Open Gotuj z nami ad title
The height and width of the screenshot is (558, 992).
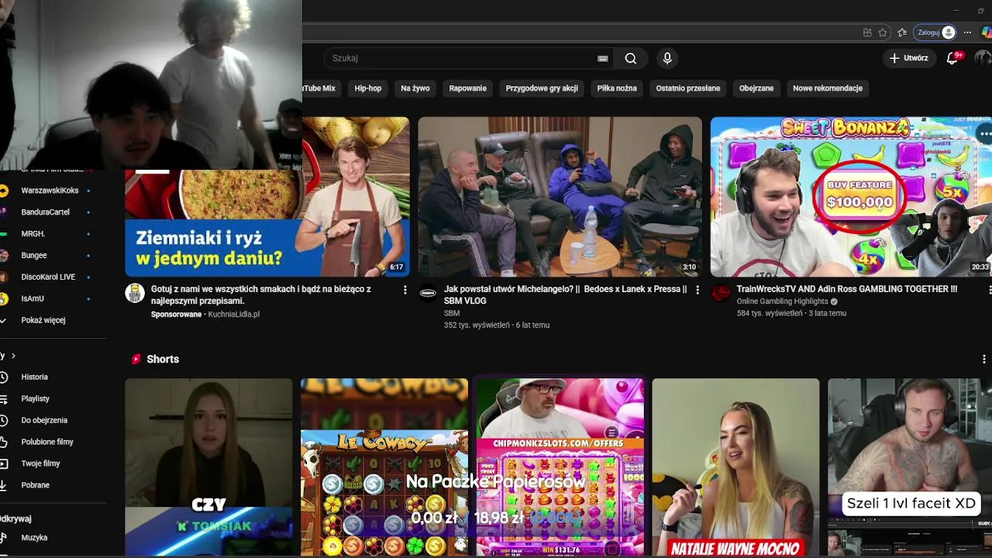pyautogui.click(x=261, y=295)
